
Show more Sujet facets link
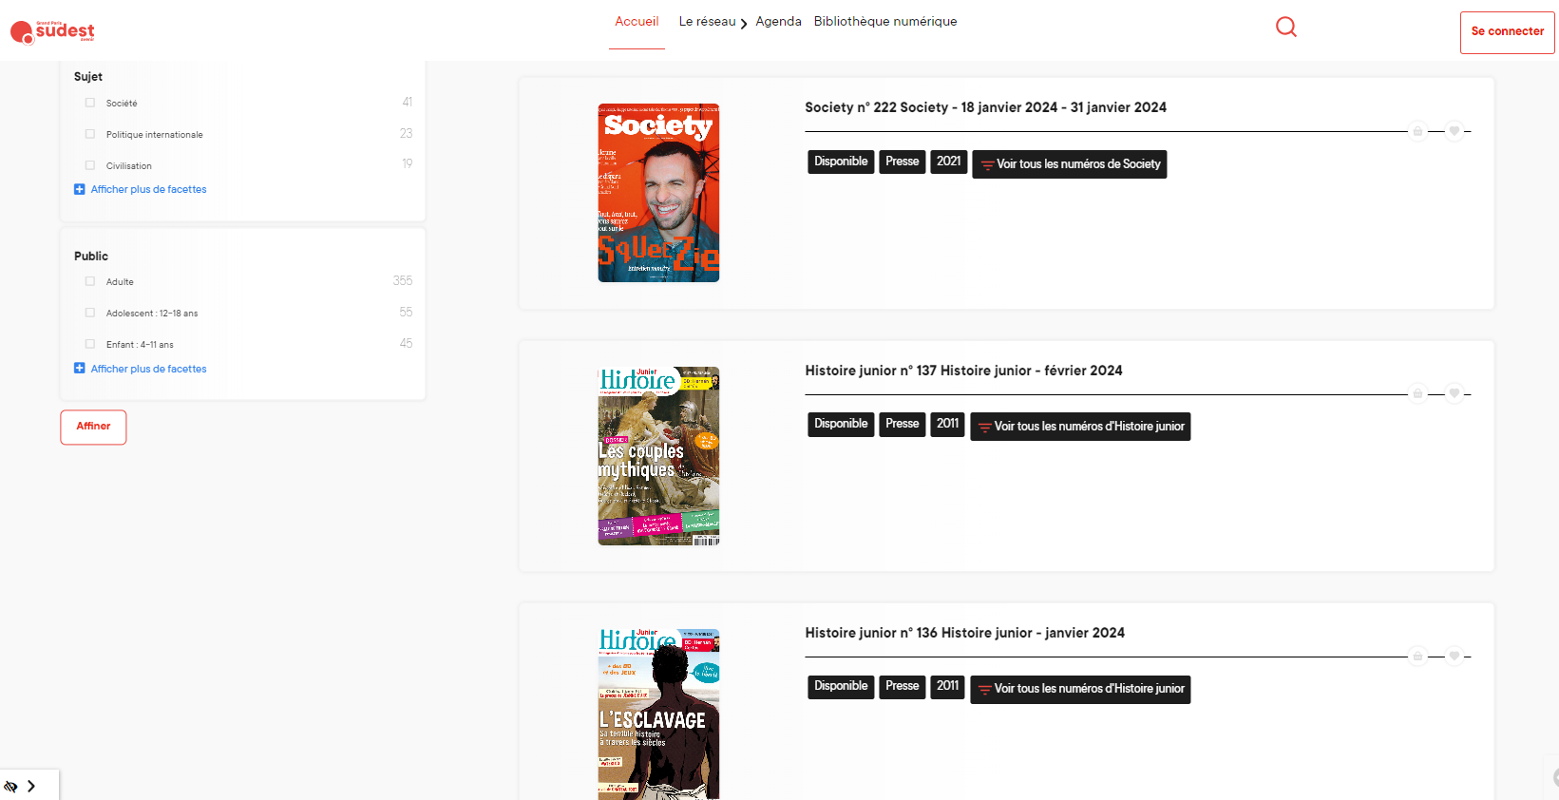click(x=148, y=189)
